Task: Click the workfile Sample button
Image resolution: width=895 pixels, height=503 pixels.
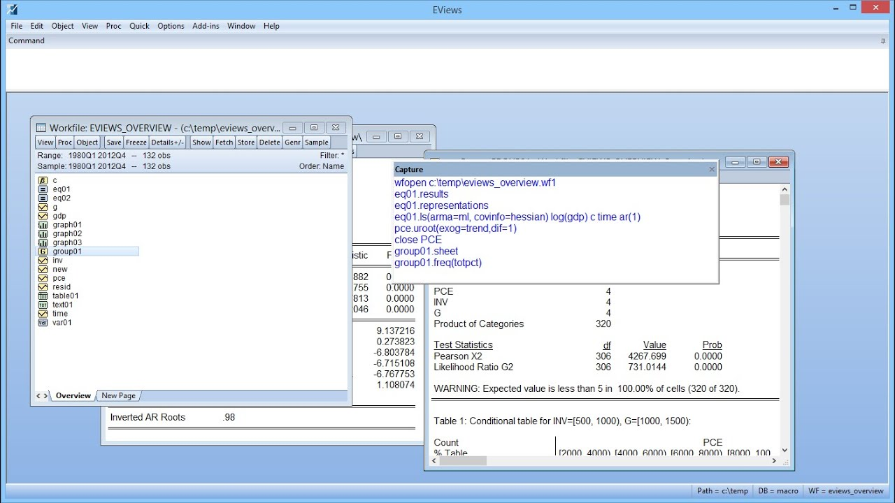Action: point(317,143)
